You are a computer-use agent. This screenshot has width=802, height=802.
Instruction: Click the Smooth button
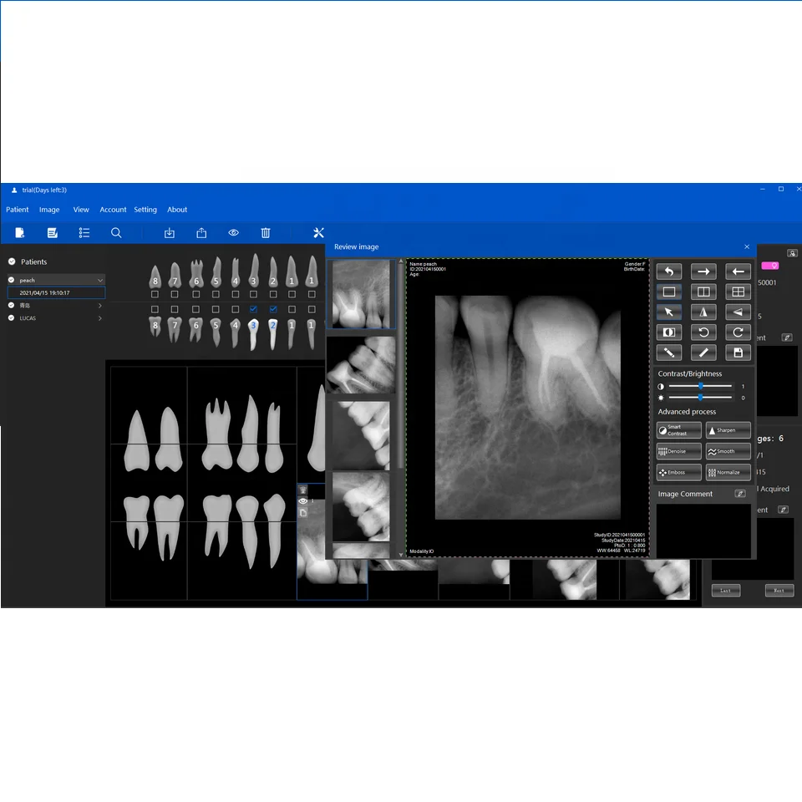click(728, 451)
